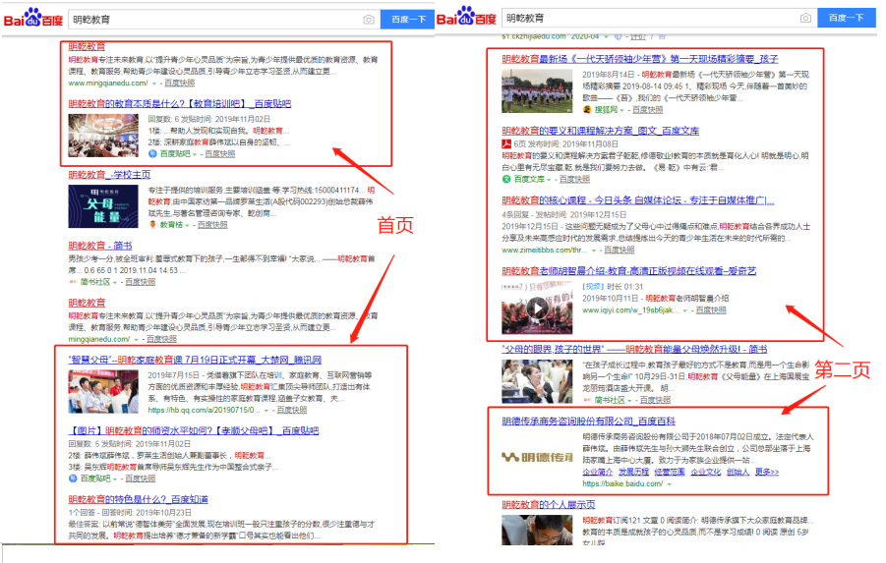Image resolution: width=886 pixels, height=563 pixels.
Task: Click the 企业文化 sub-link
Action: (706, 472)
